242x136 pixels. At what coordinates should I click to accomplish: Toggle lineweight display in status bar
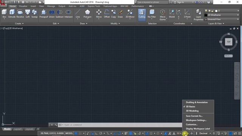pyautogui.click(x=126, y=133)
